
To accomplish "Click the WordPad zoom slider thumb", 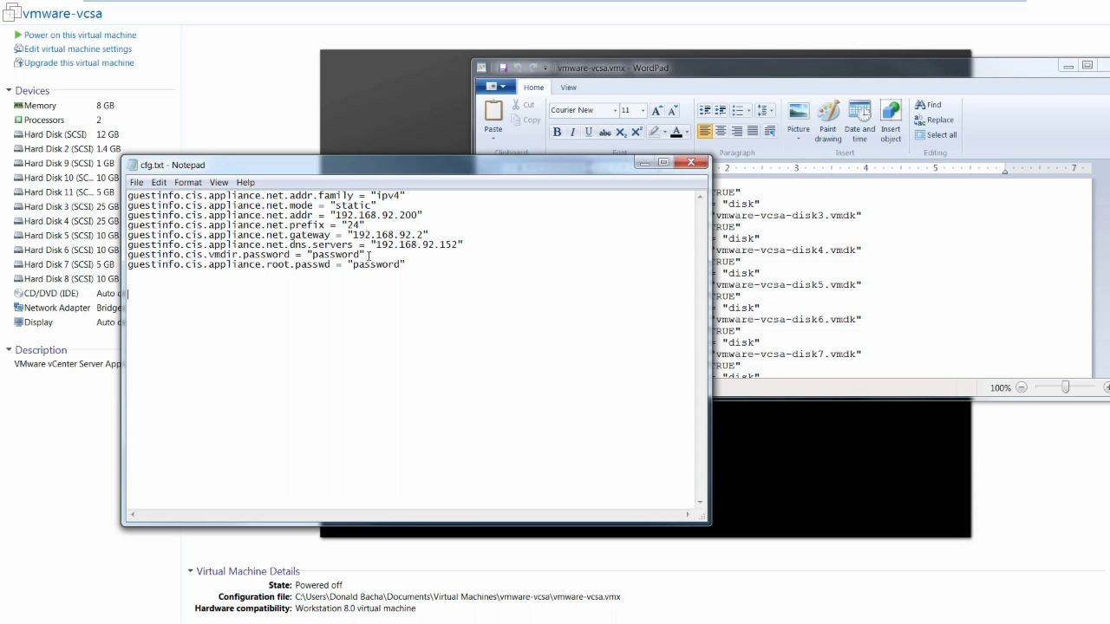I will pos(1065,387).
